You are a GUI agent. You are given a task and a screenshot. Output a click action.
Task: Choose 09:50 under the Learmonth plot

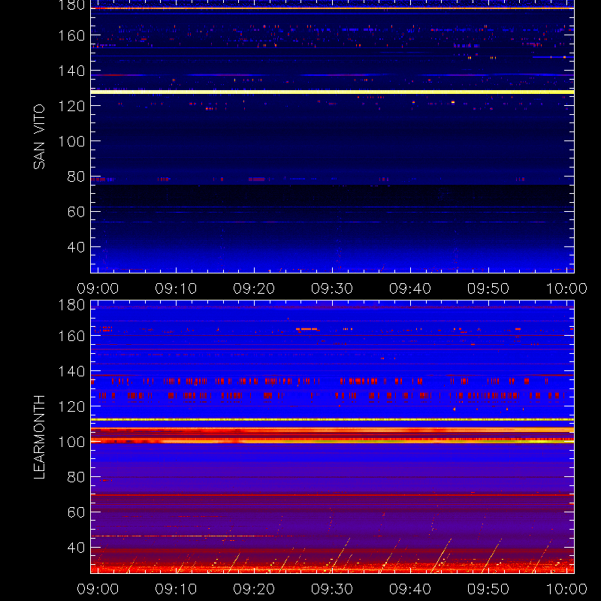click(488, 589)
